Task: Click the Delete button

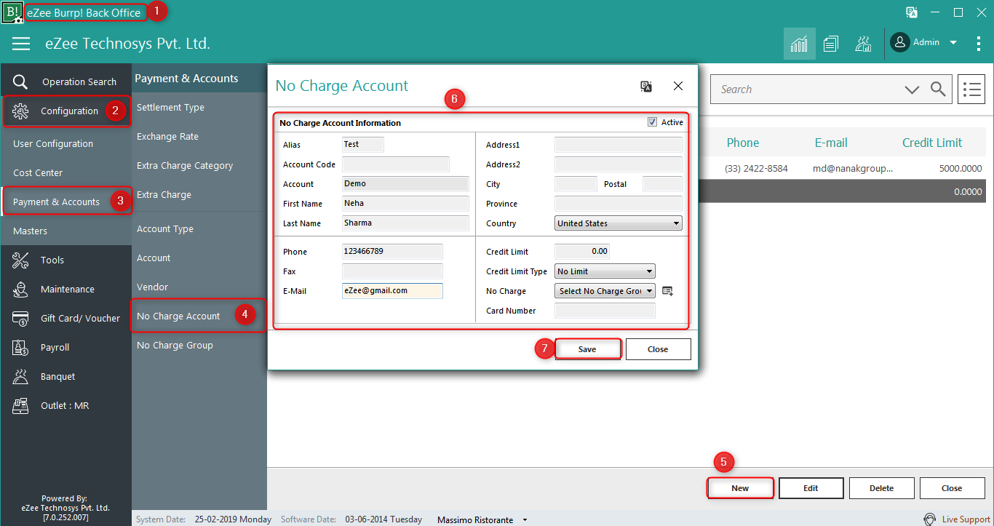Action: point(881,488)
